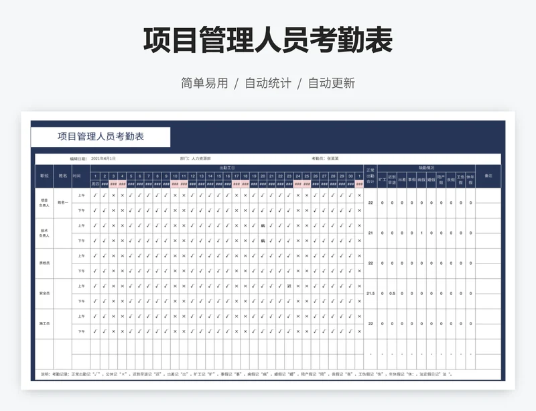Click the 0.5 late value for 安全员
The height and width of the screenshot is (411, 536).
click(x=392, y=293)
